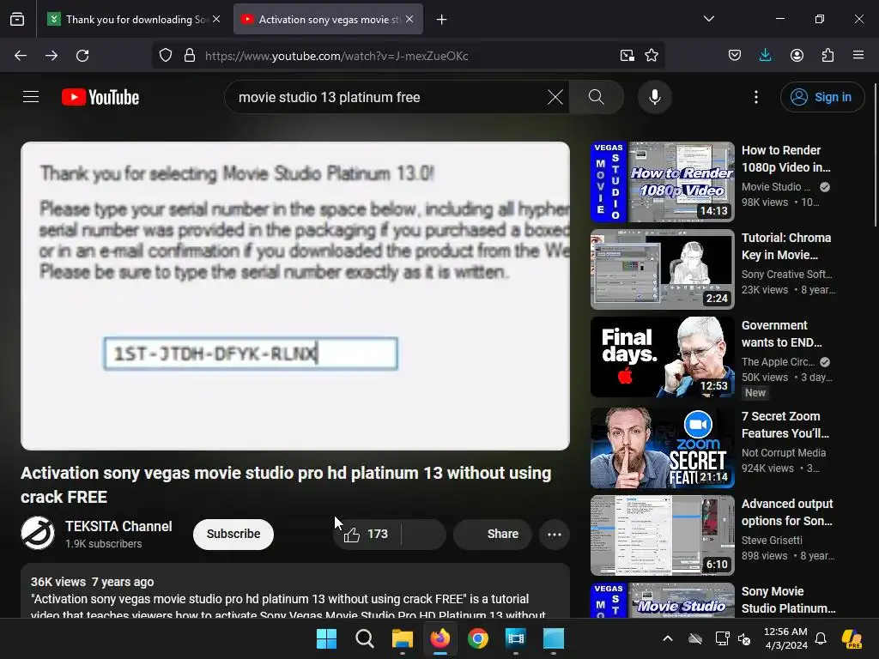The height and width of the screenshot is (659, 879).
Task: Open the Firefox application menu
Action: (x=858, y=56)
